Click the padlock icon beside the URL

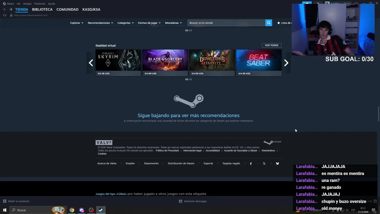pos(11,15)
